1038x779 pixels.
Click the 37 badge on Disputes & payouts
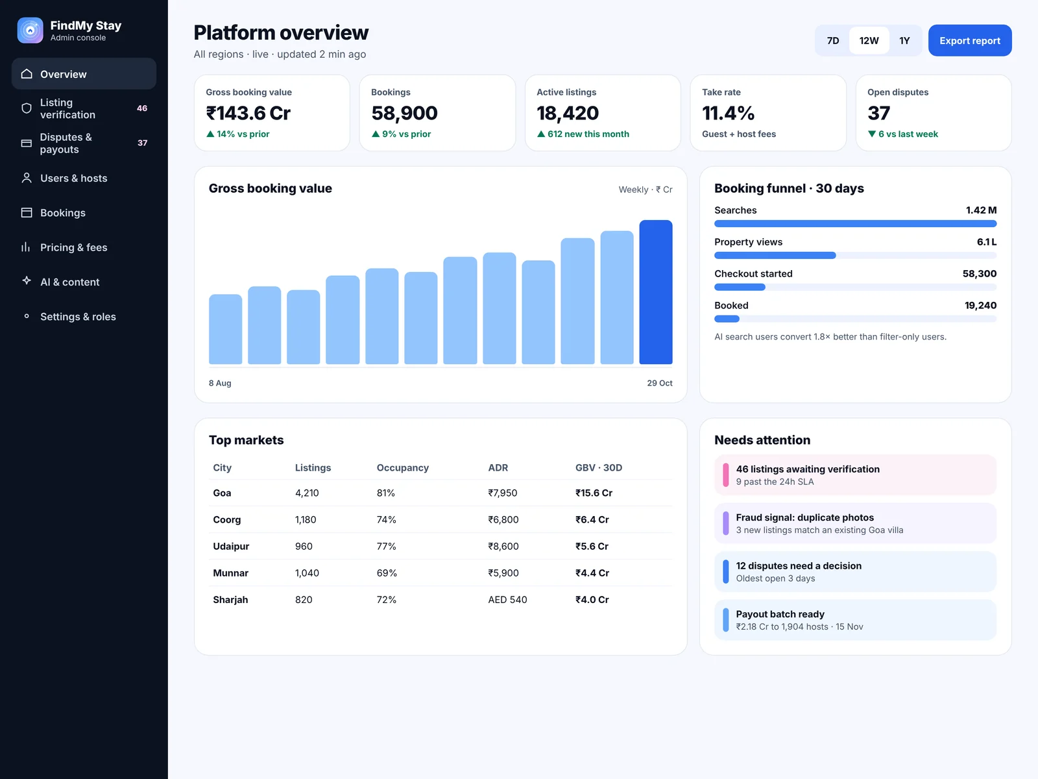142,143
